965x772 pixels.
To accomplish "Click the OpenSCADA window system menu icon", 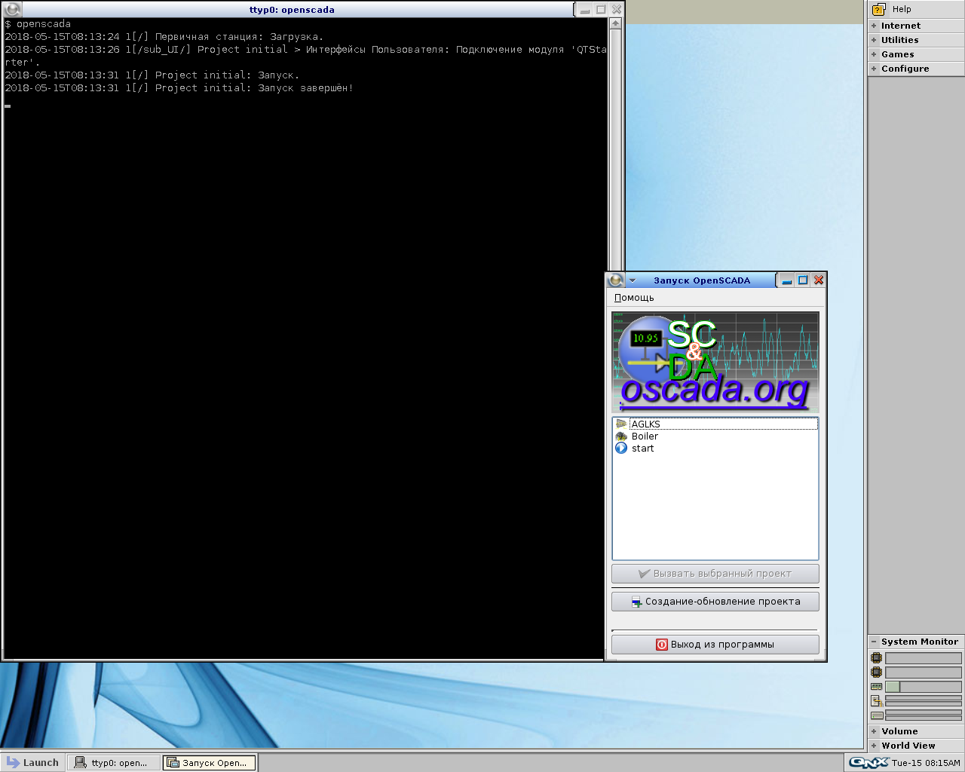I will (x=616, y=280).
